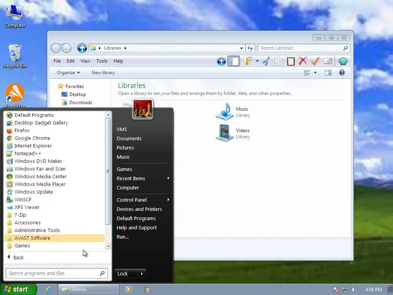The image size is (393, 295).
Task: Select the Music library icon
Action: click(225, 112)
